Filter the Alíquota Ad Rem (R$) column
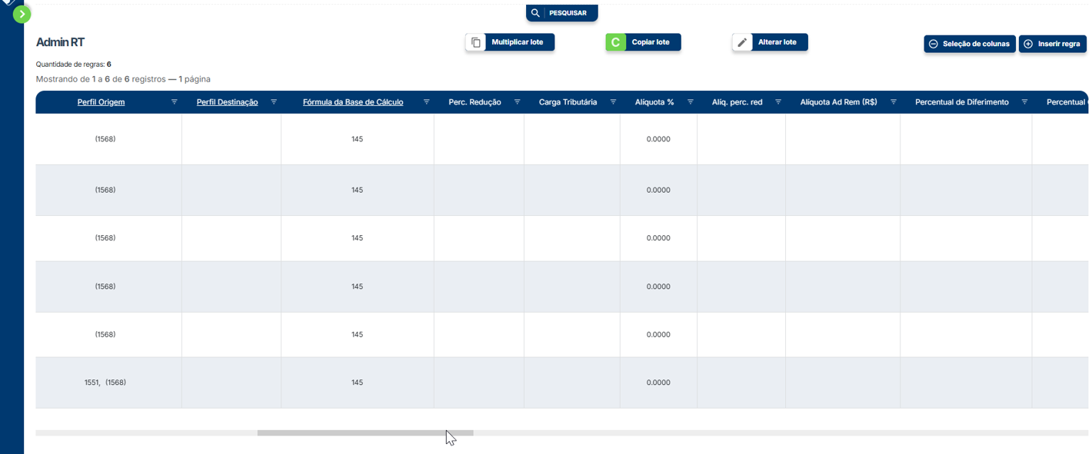This screenshot has width=1092, height=454. (893, 102)
